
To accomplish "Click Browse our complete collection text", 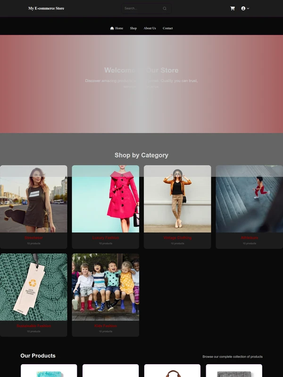I will (233, 357).
